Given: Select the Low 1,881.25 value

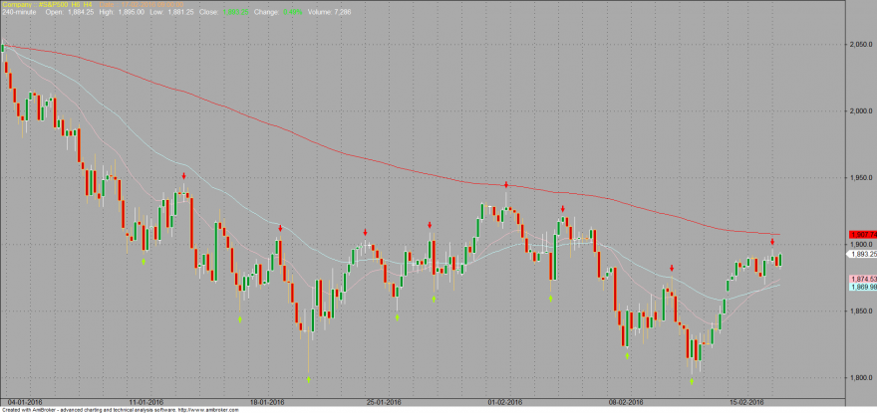Looking at the screenshot, I should click(x=172, y=12).
